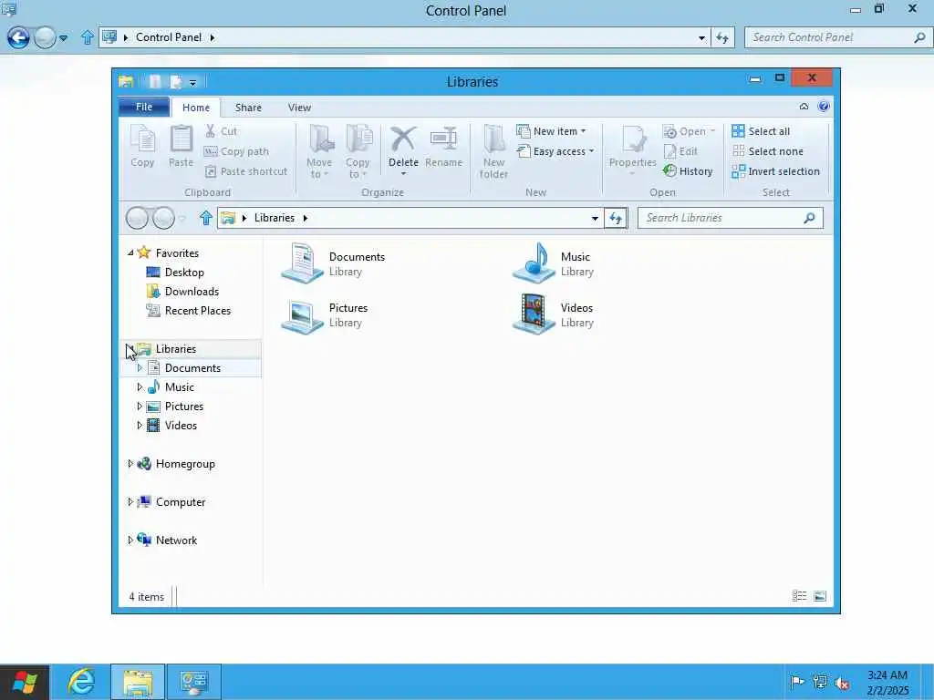The height and width of the screenshot is (700, 934).
Task: Click Select all in ribbon
Action: tap(761, 131)
